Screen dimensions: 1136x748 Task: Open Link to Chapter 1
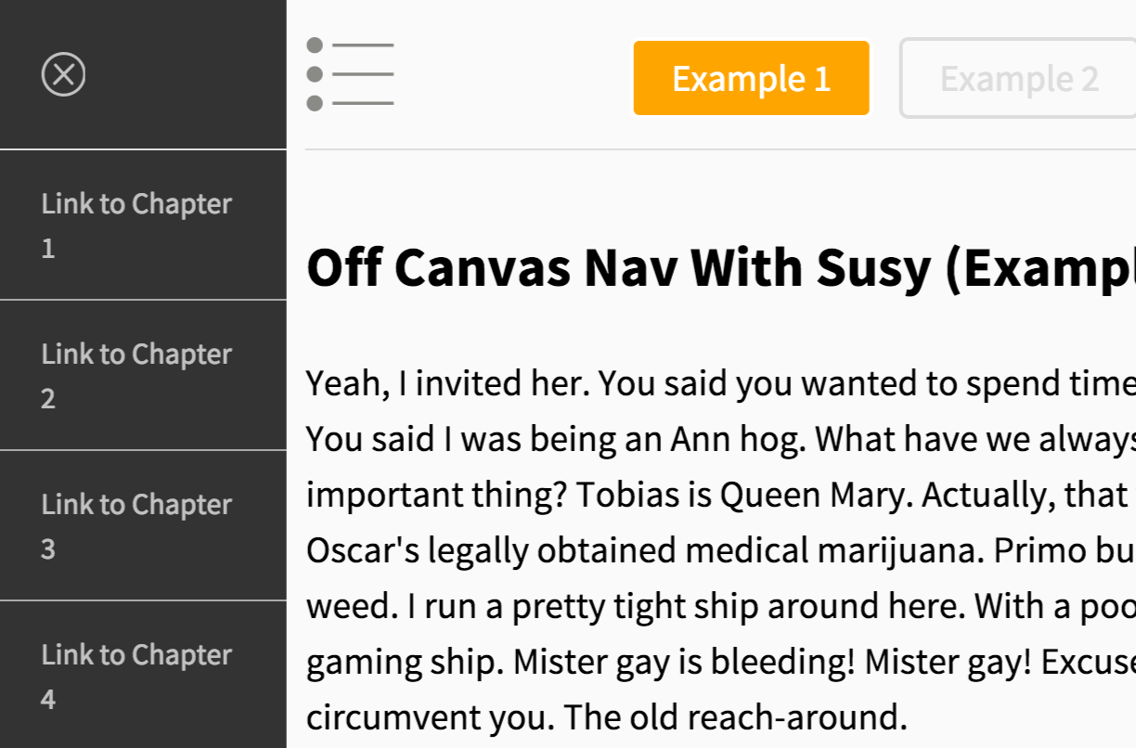click(136, 225)
